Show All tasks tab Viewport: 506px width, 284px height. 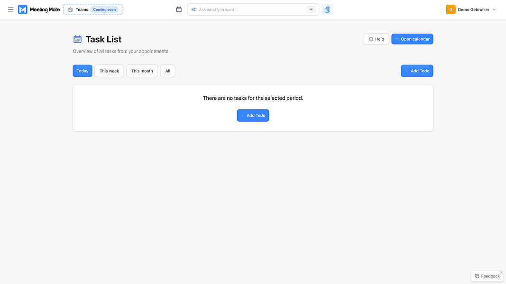click(168, 71)
